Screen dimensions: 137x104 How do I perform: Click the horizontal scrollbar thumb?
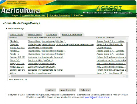(x=43, y=76)
